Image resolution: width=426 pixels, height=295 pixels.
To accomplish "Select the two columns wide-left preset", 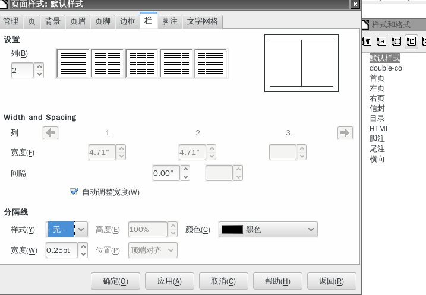I will (x=176, y=64).
